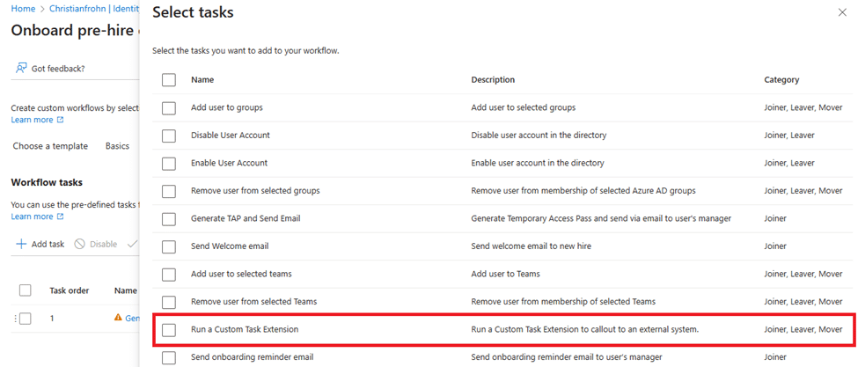Switch to the Choose a template tab
This screenshot has height=367, width=858.
pos(50,146)
